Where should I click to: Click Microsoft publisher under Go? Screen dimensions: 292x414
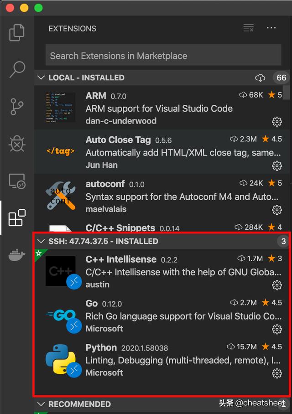pyautogui.click(x=104, y=328)
